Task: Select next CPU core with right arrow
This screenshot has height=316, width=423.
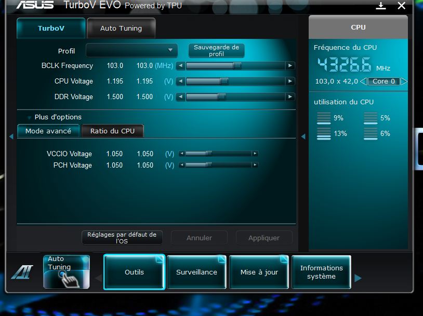Action: 404,81
